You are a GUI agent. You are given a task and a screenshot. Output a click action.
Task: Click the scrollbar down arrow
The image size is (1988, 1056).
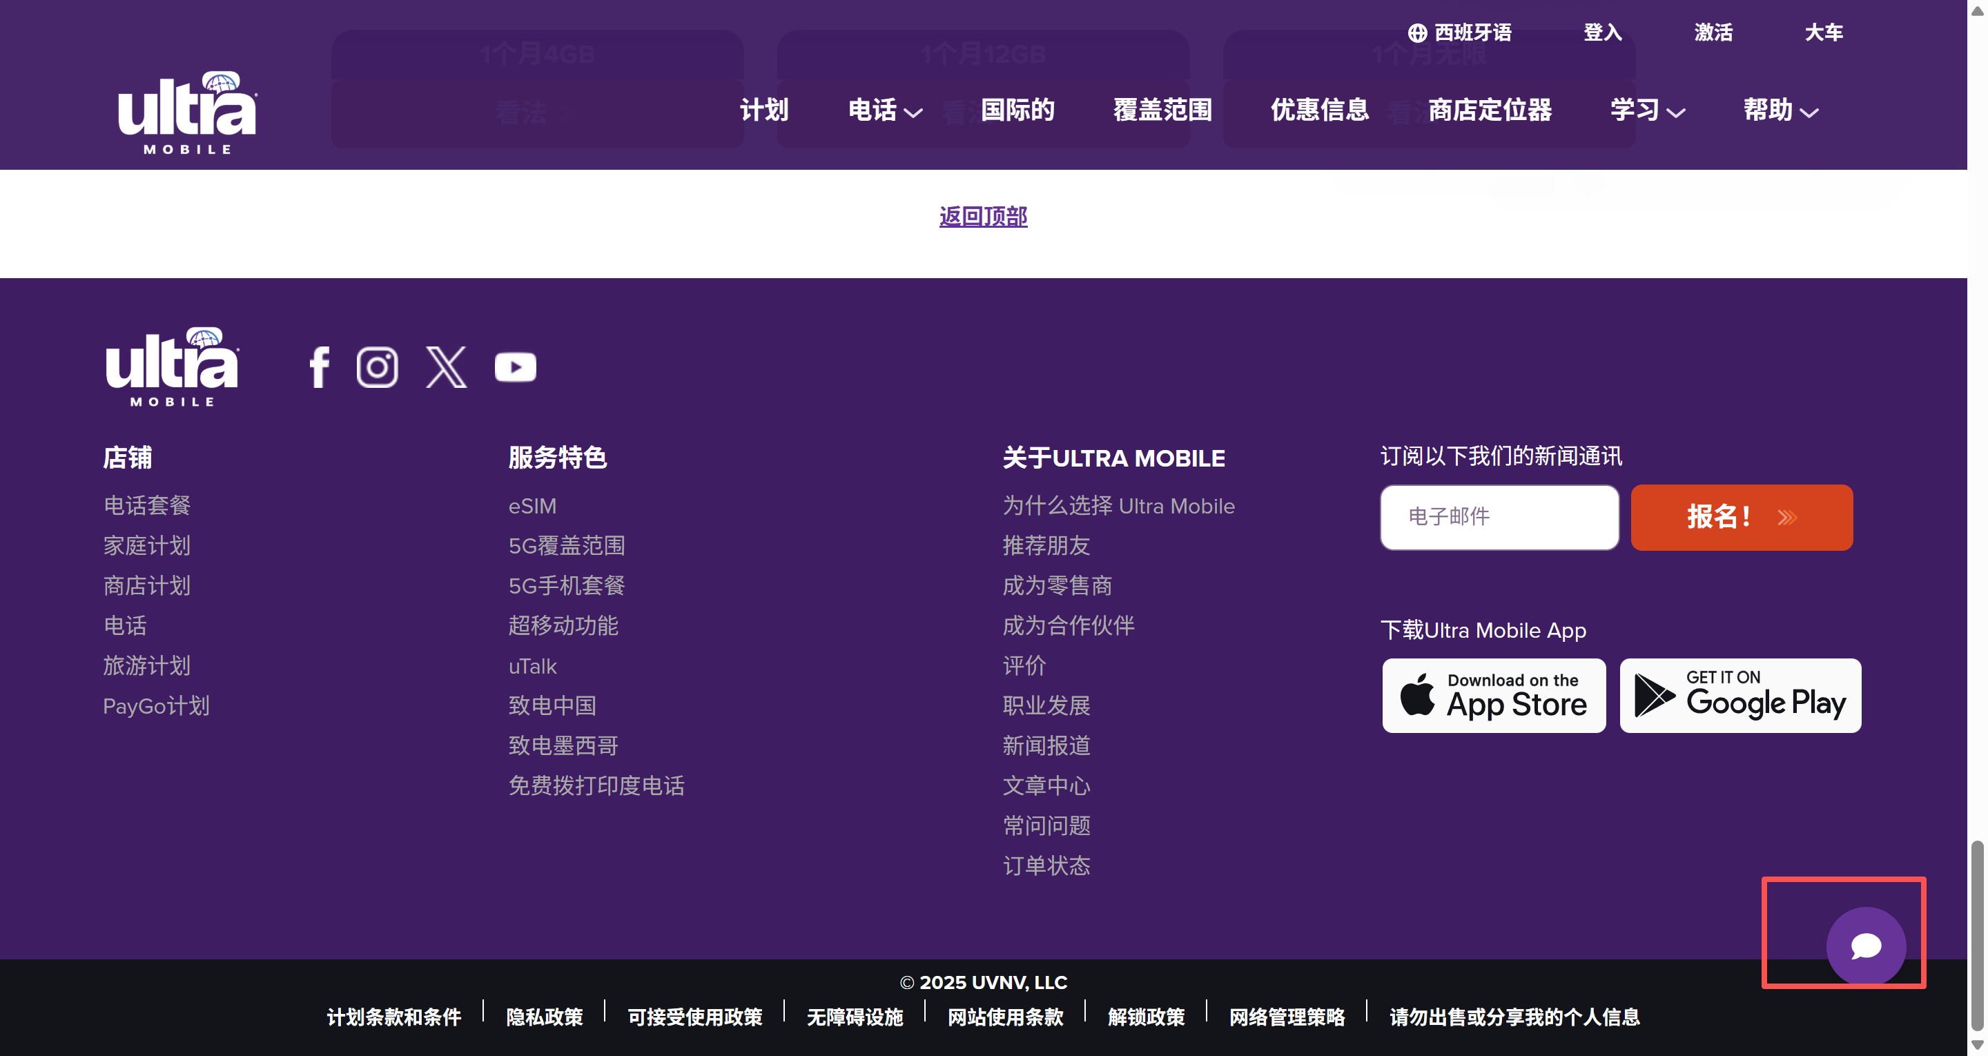pos(1977,1045)
